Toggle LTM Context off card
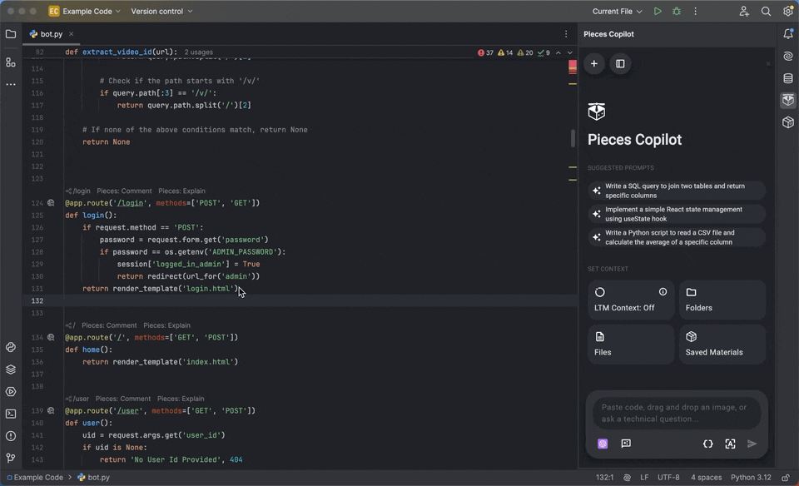The width and height of the screenshot is (799, 486). [631, 300]
